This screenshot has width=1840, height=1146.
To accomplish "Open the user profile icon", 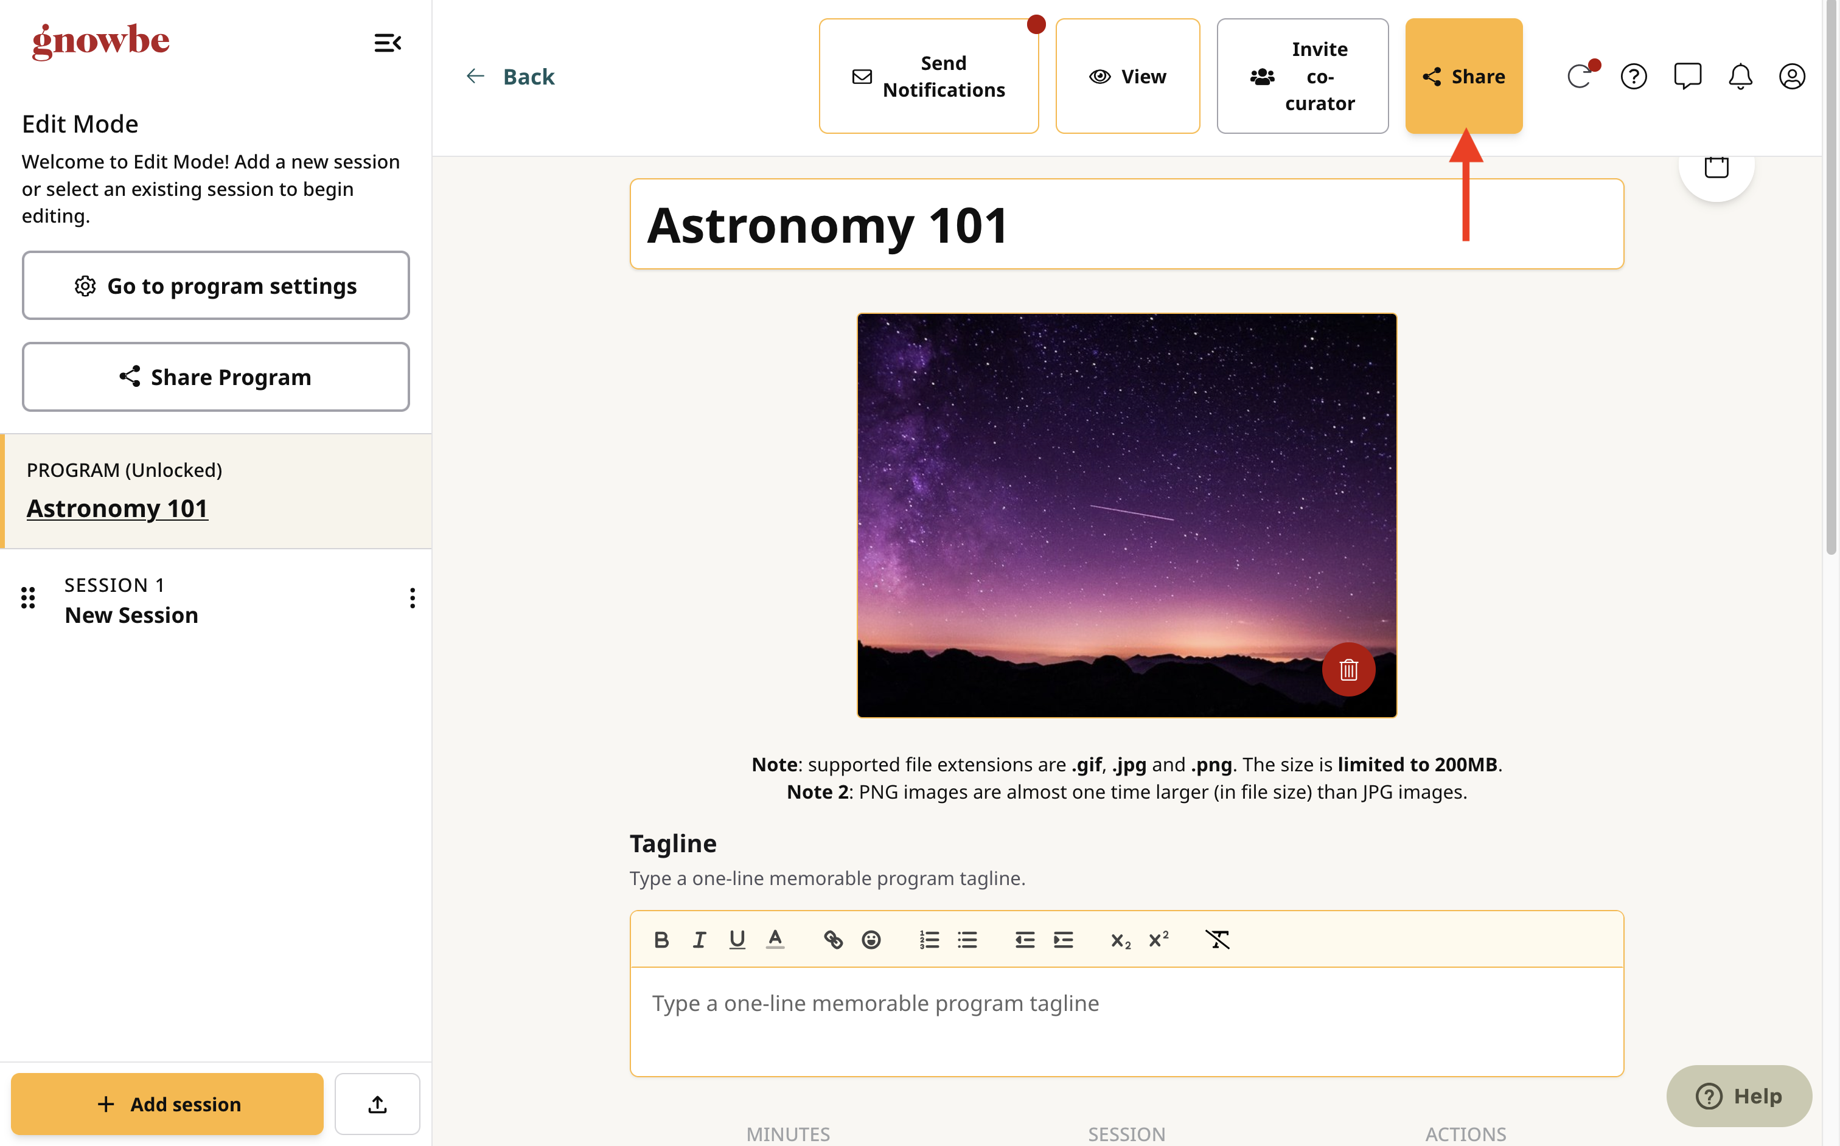I will (x=1791, y=77).
